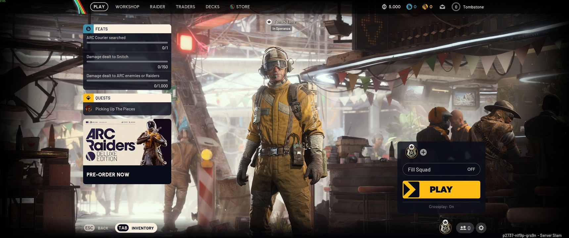
Task: Click the ARC Courier searched progress bar
Action: pos(127,43)
